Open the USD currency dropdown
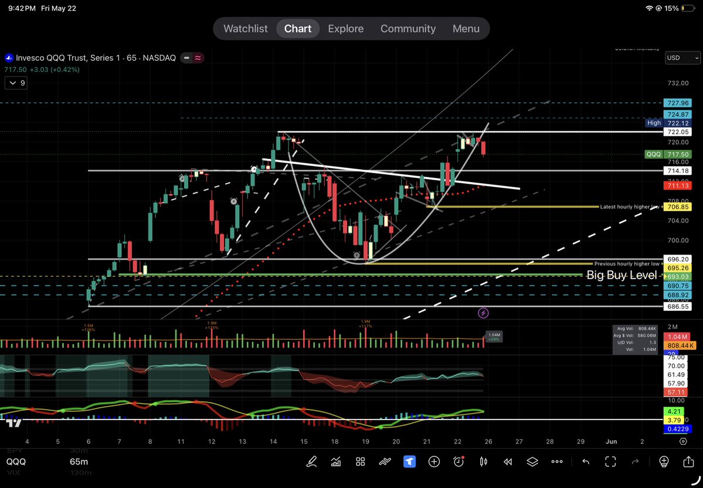 point(682,58)
